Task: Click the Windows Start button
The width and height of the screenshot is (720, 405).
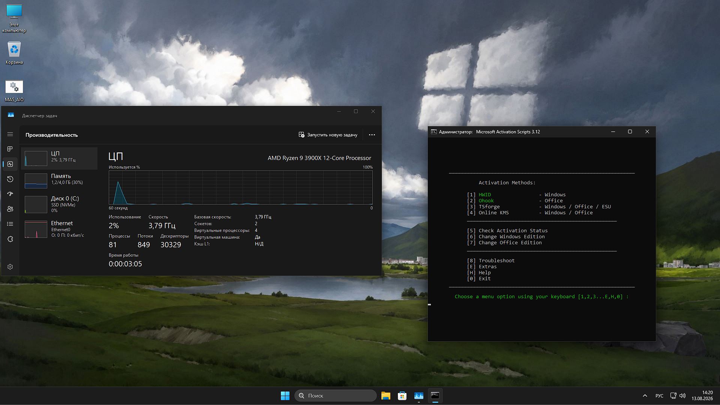Action: pyautogui.click(x=285, y=396)
